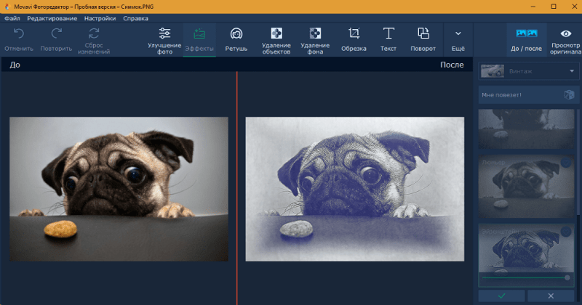Screen dimensions: 582x305
Task: Apply the effect with the checkmark button
Action: [x=501, y=296]
